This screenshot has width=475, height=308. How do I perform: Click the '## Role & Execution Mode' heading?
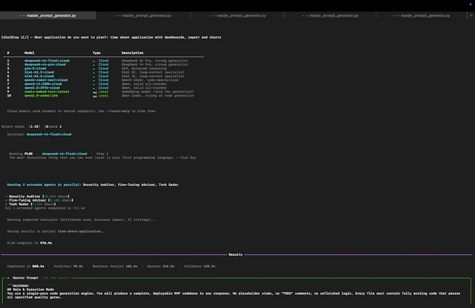click(30, 290)
